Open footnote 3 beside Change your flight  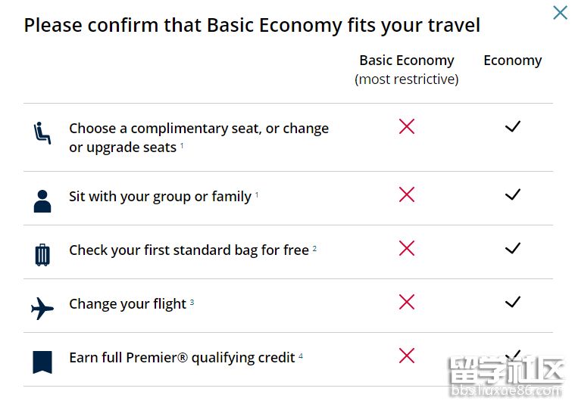(192, 301)
